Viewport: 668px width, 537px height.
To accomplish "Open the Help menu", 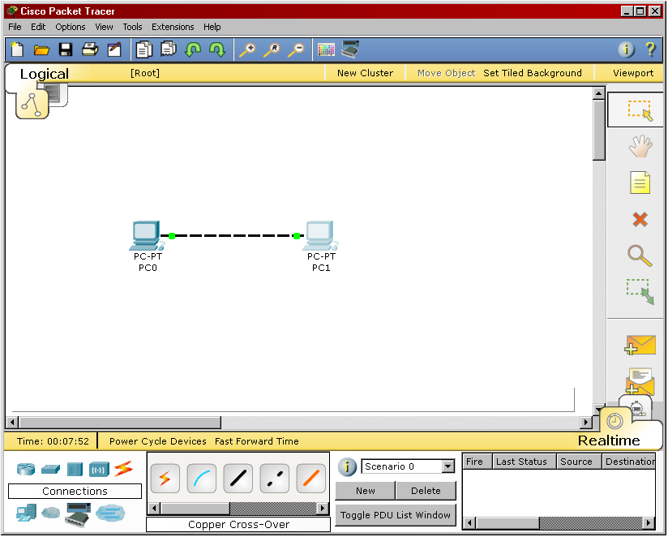I will [x=212, y=27].
